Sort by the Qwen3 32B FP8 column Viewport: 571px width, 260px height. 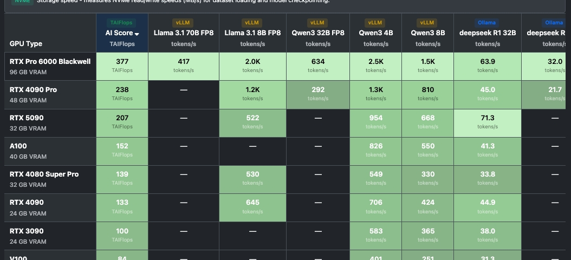coord(317,33)
